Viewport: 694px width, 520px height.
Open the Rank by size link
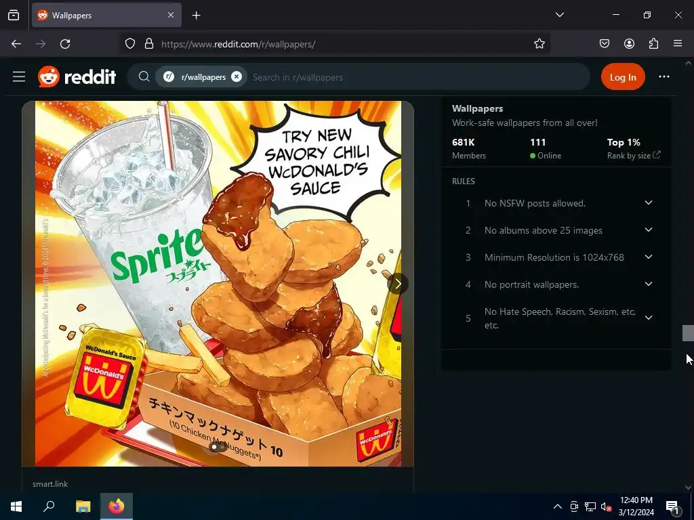[x=634, y=155]
